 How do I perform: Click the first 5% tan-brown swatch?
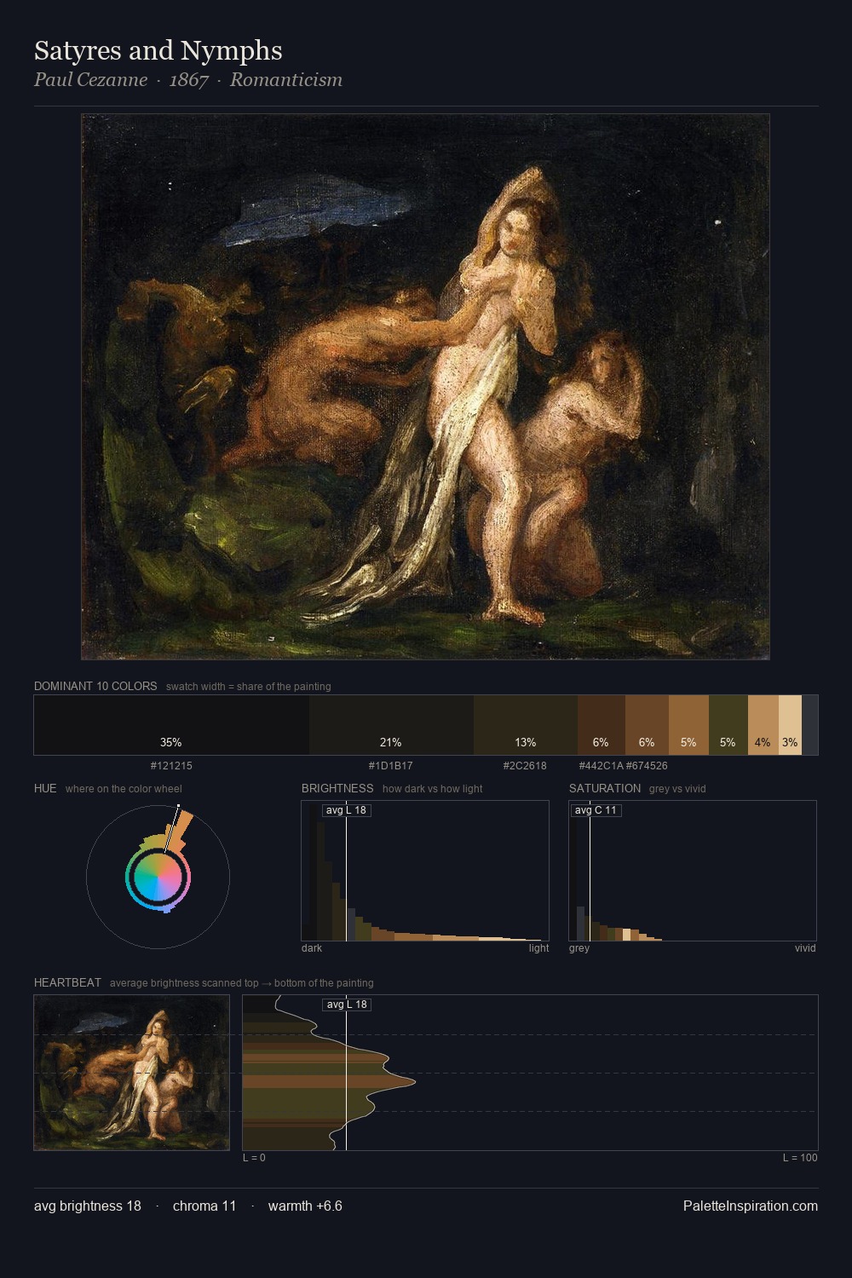688,725
